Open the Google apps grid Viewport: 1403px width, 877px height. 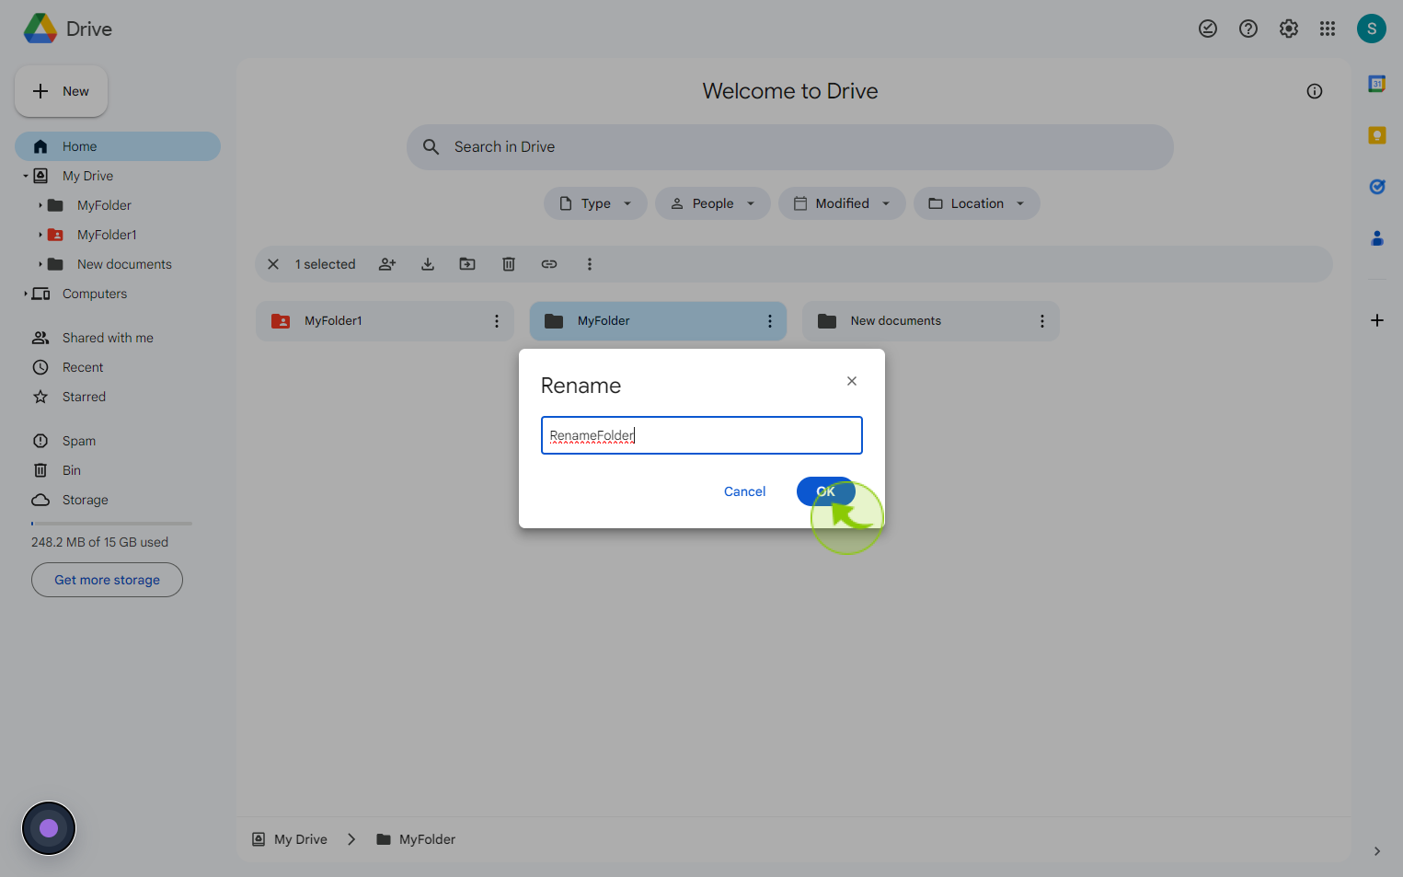(x=1328, y=29)
